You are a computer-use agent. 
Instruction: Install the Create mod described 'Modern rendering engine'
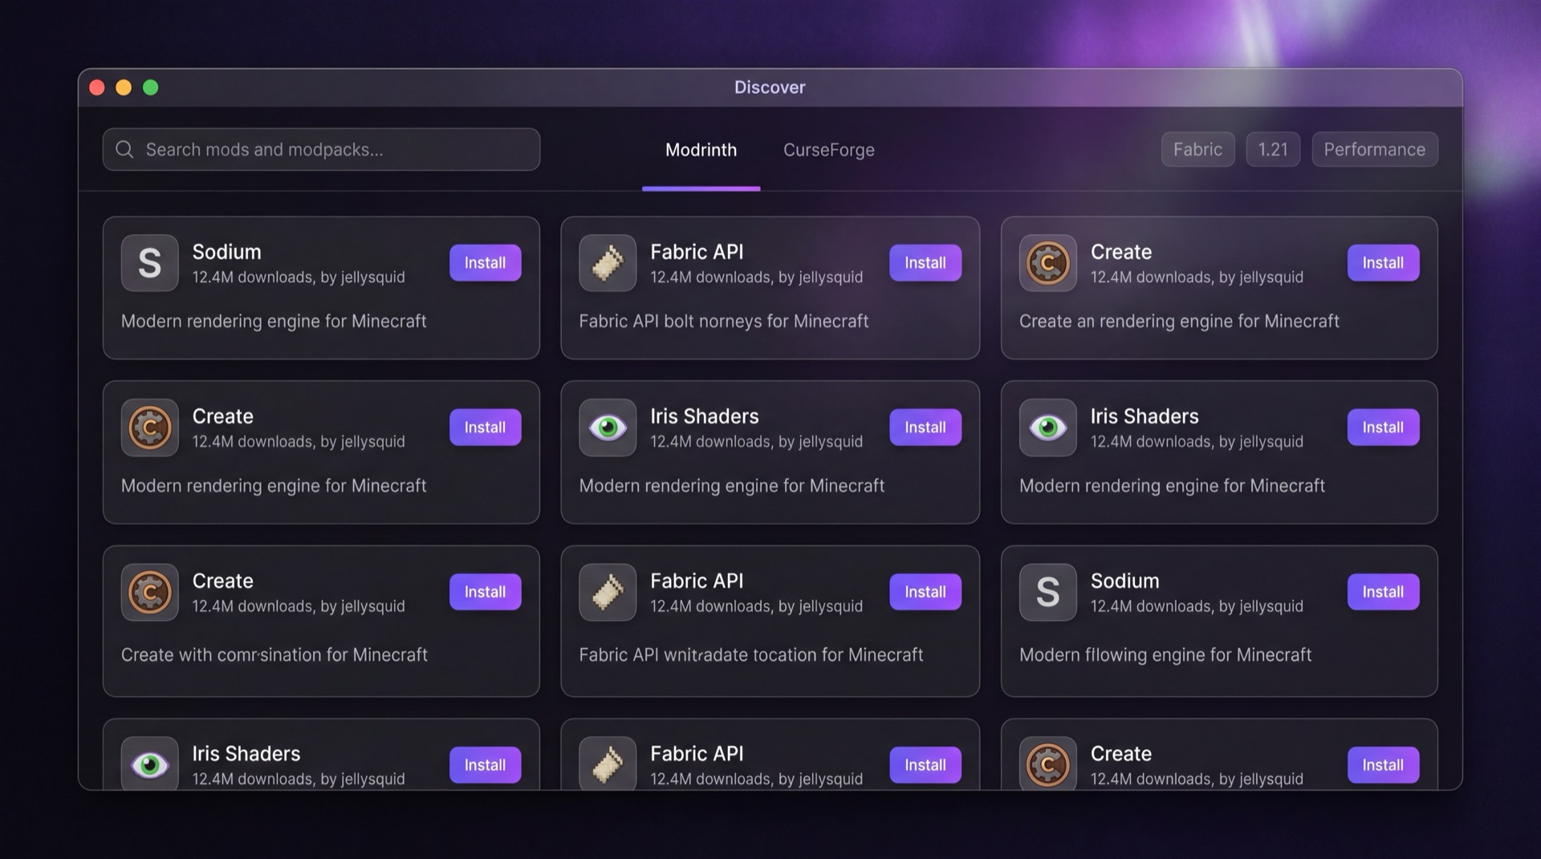(x=485, y=427)
